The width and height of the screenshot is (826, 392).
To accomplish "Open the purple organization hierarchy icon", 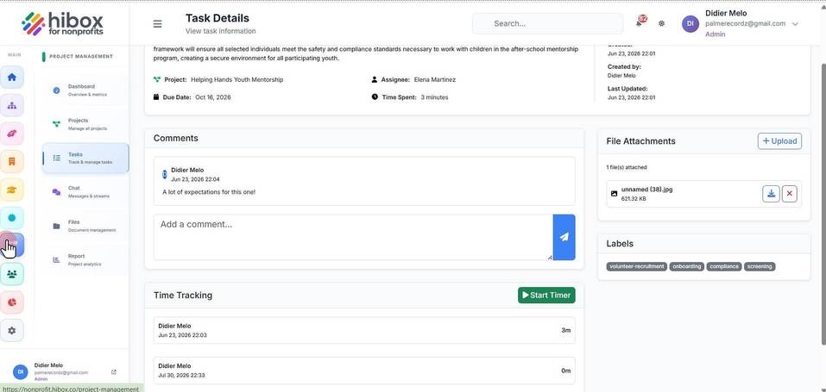I will 11,105.
